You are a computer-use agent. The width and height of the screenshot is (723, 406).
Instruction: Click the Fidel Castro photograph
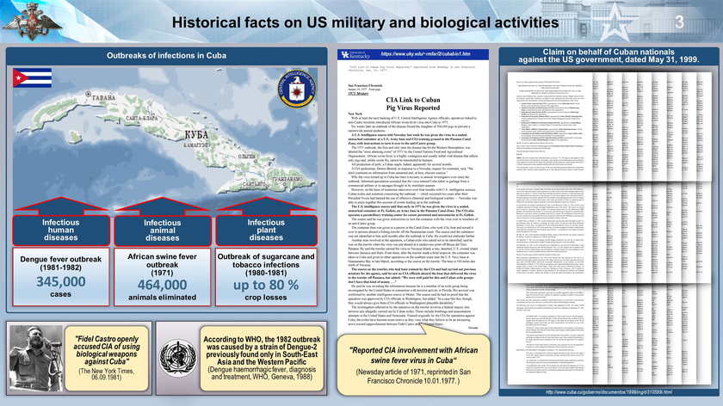pos(36,359)
